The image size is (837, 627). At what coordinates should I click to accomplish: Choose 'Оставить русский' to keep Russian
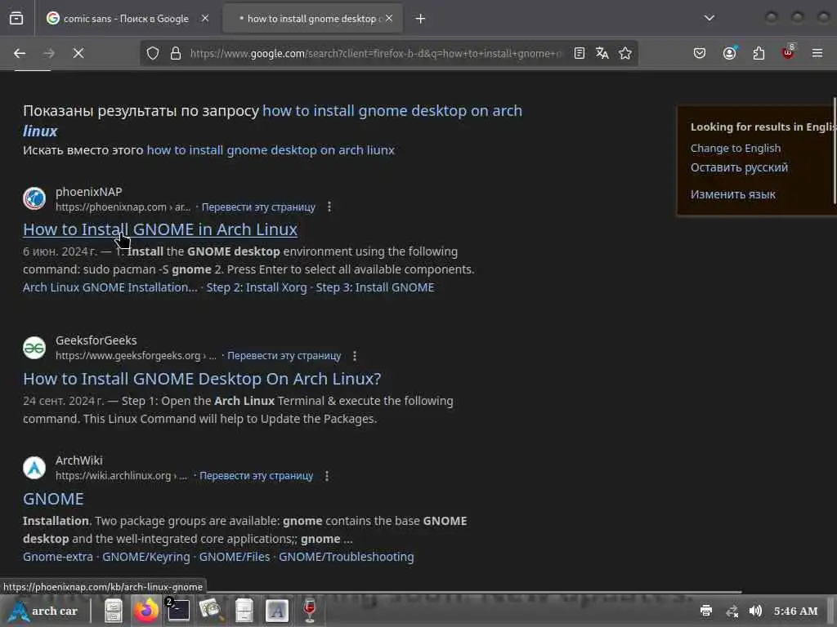point(739,167)
